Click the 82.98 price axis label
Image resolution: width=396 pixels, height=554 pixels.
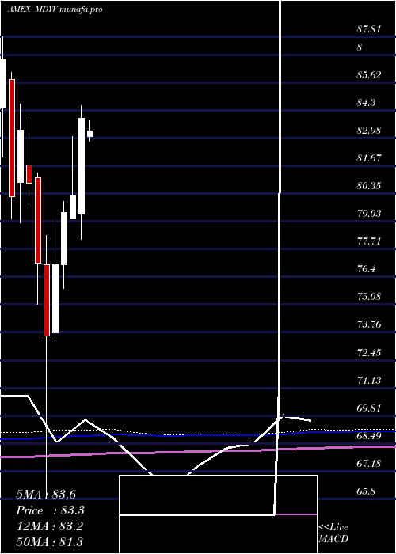[369, 131]
